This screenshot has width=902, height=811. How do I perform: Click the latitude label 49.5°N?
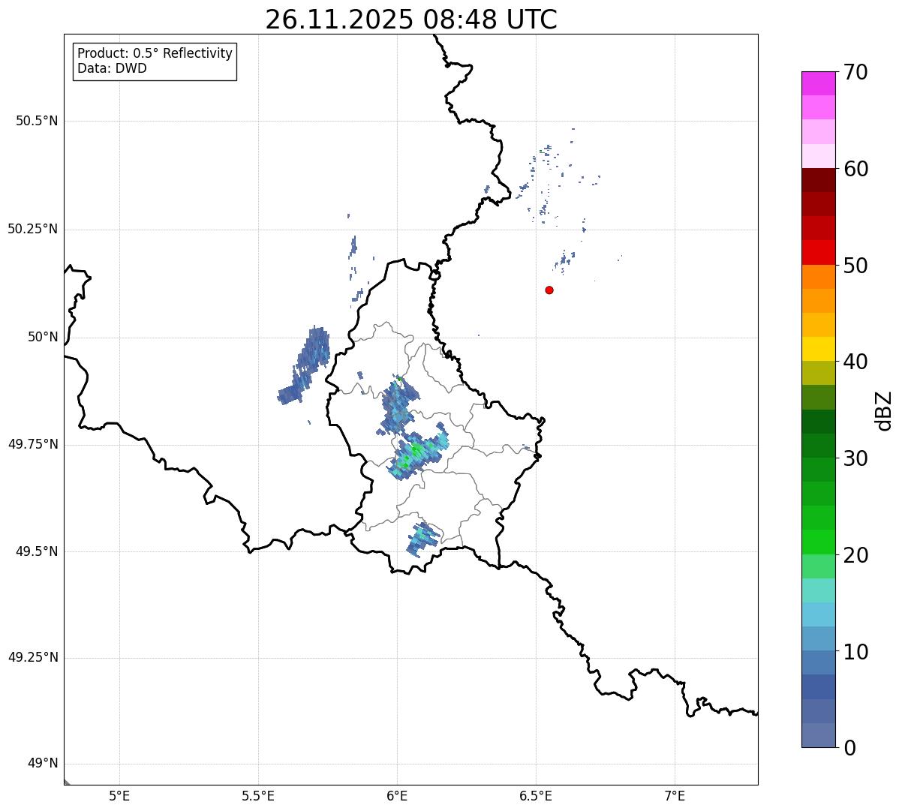[x=37, y=551]
